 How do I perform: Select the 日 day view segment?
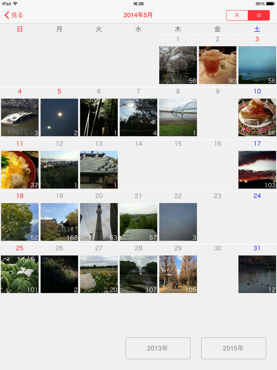pyautogui.click(x=259, y=15)
